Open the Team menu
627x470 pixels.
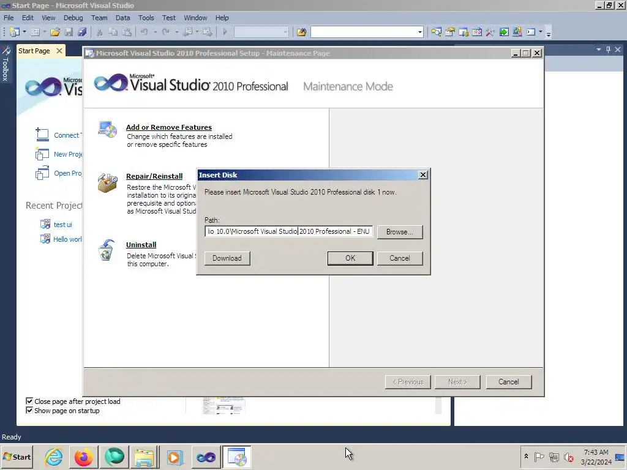99,18
